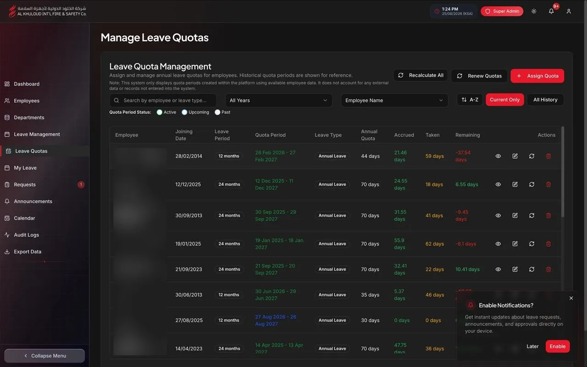Open Calendar from sidebar
587x367 pixels.
point(44,218)
